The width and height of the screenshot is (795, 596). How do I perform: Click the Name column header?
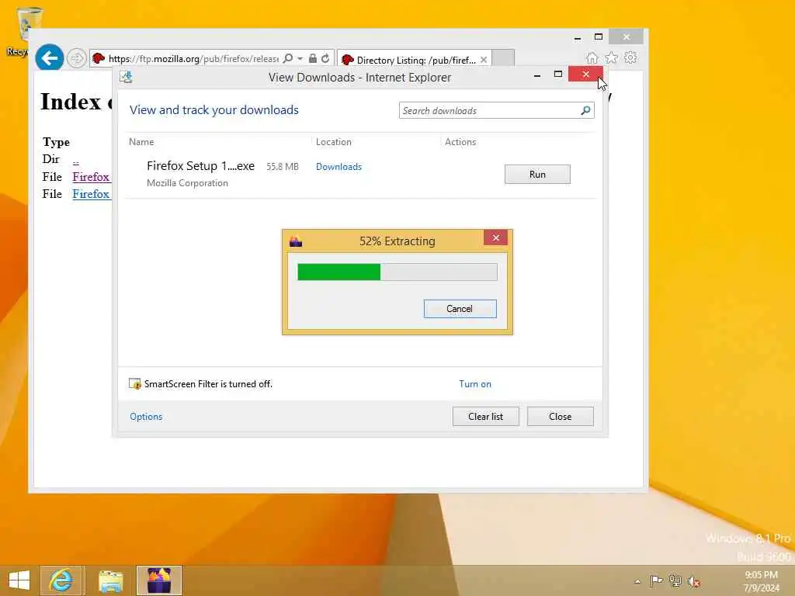[141, 142]
